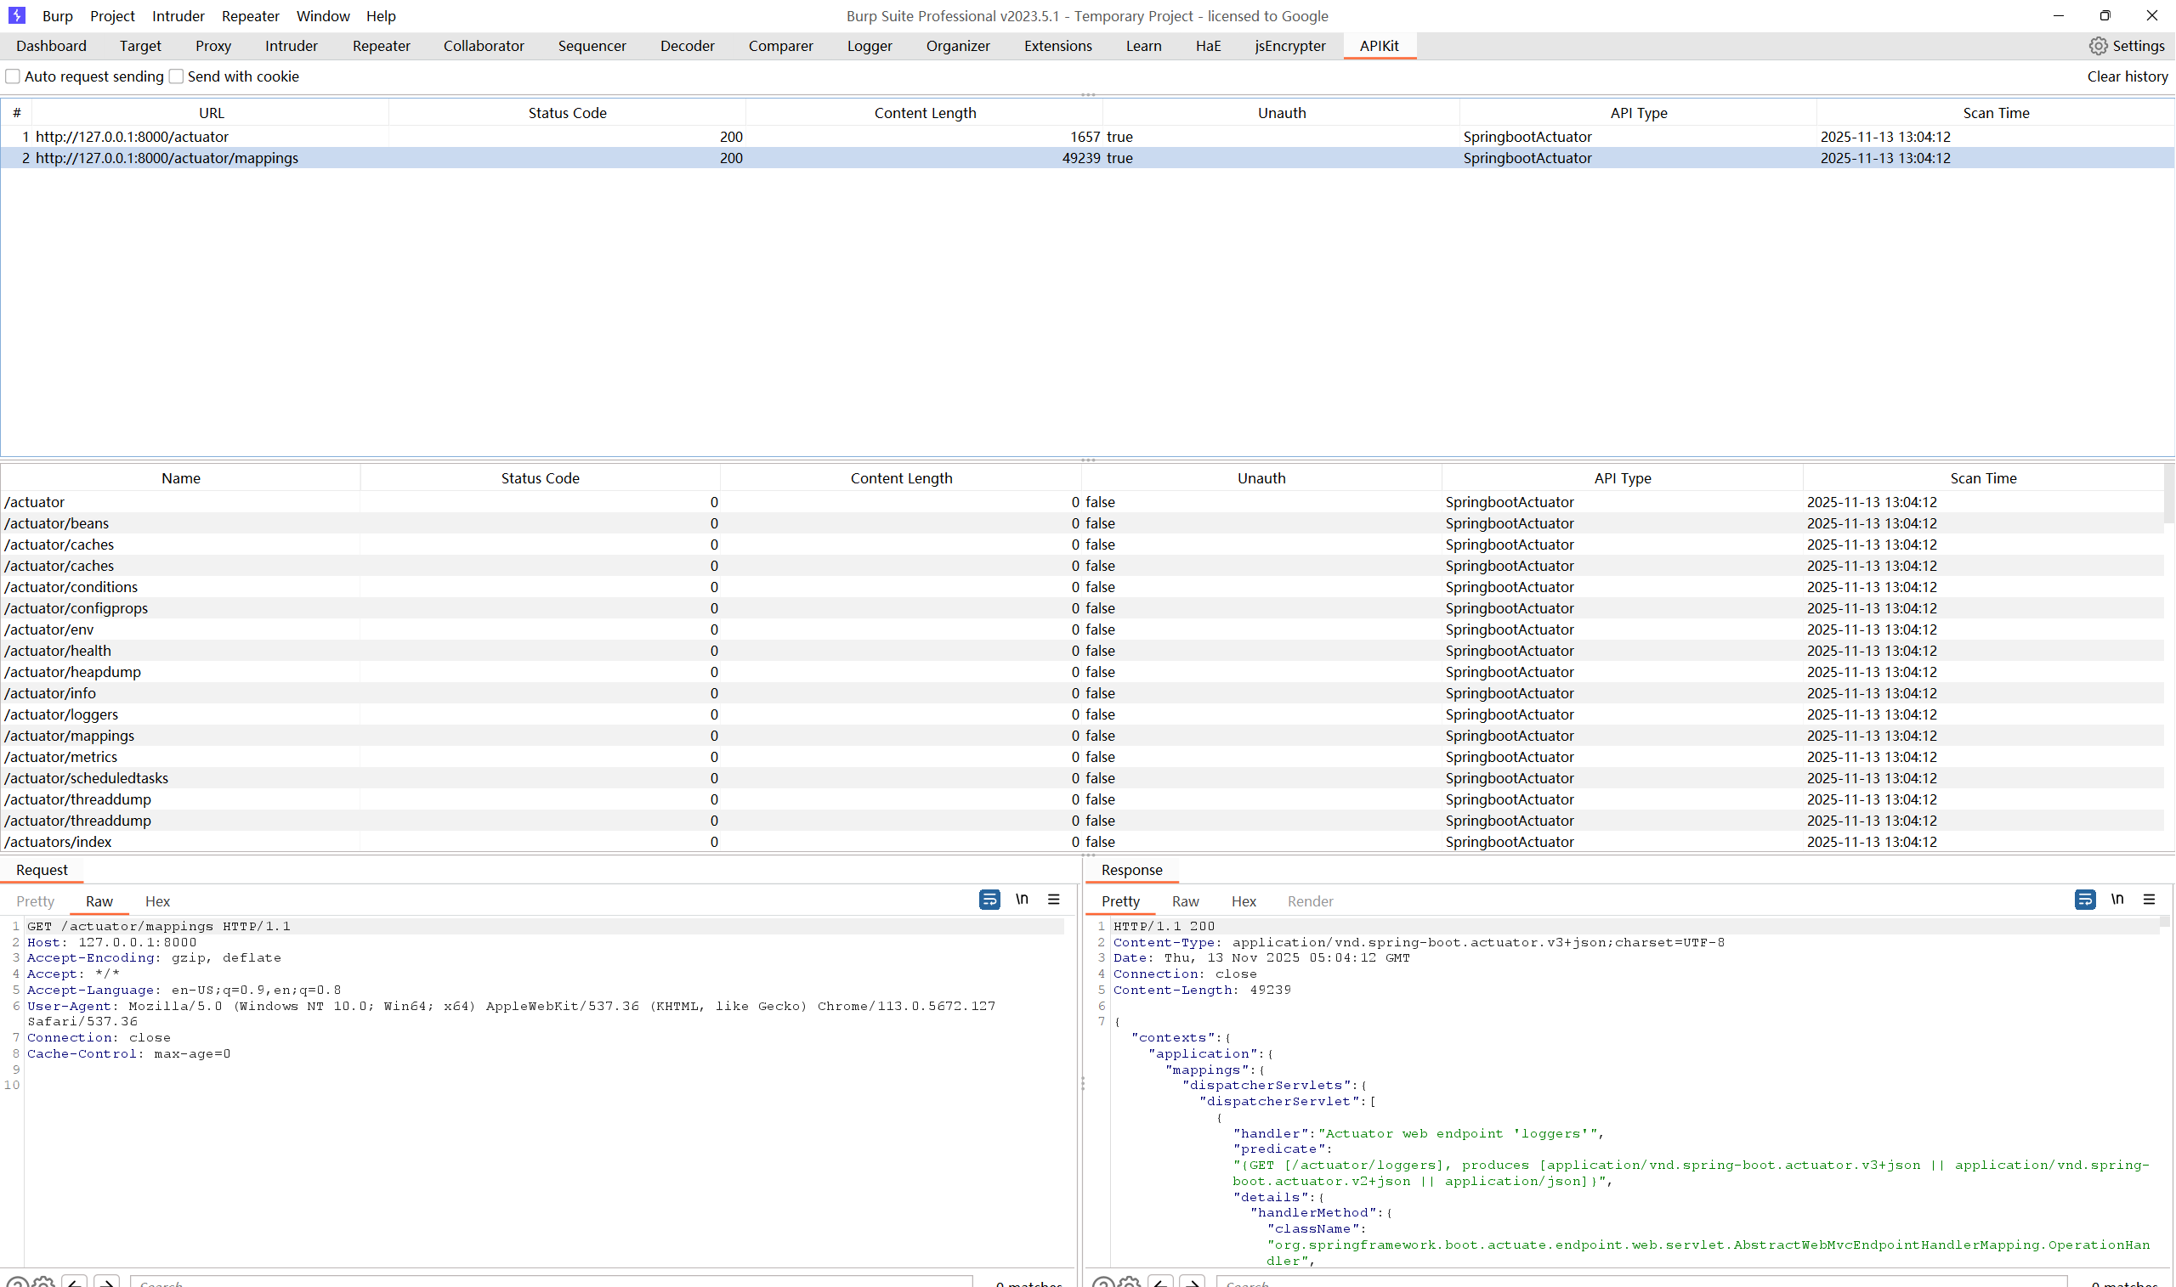Enable Auto request sending checkbox
Screen dimensions: 2176x1287
13,76
